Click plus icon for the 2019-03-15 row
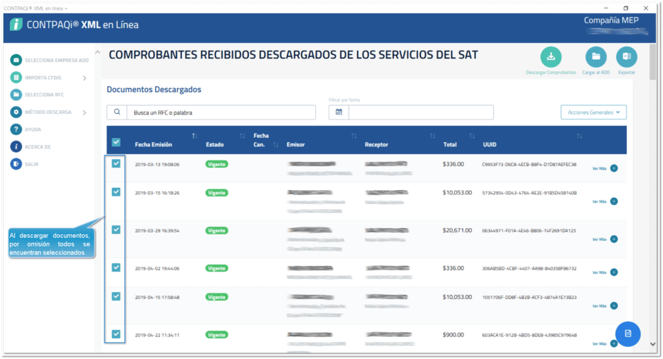This screenshot has width=663, height=359. [614, 201]
